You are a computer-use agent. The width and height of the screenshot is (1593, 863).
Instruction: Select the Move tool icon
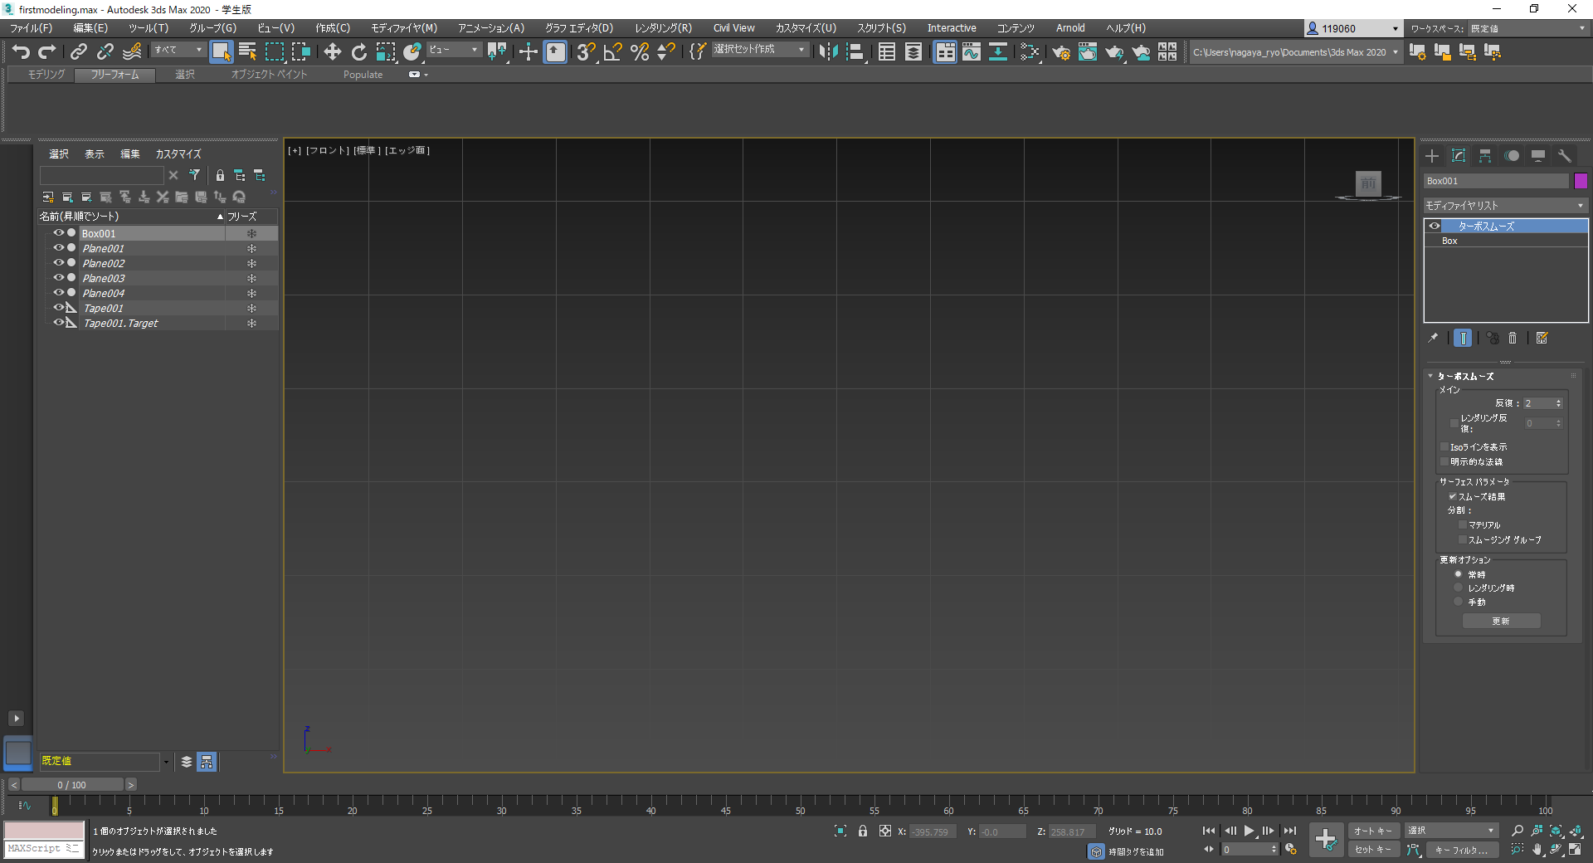tap(332, 52)
